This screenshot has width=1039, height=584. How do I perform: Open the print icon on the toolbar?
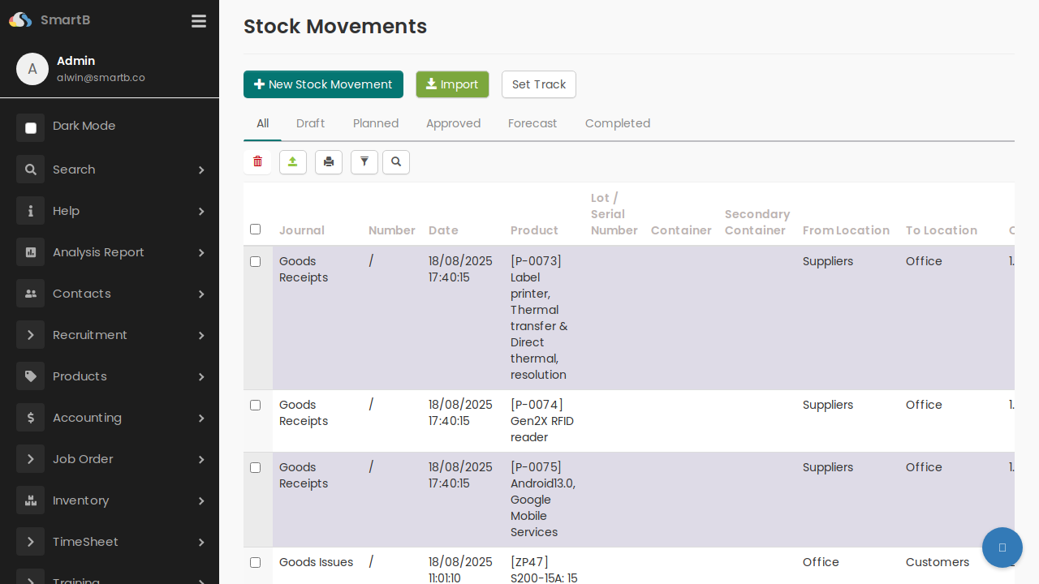329,162
